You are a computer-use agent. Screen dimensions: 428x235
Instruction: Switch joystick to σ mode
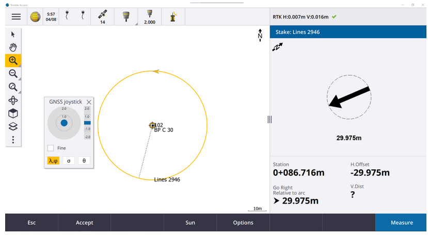(69, 161)
